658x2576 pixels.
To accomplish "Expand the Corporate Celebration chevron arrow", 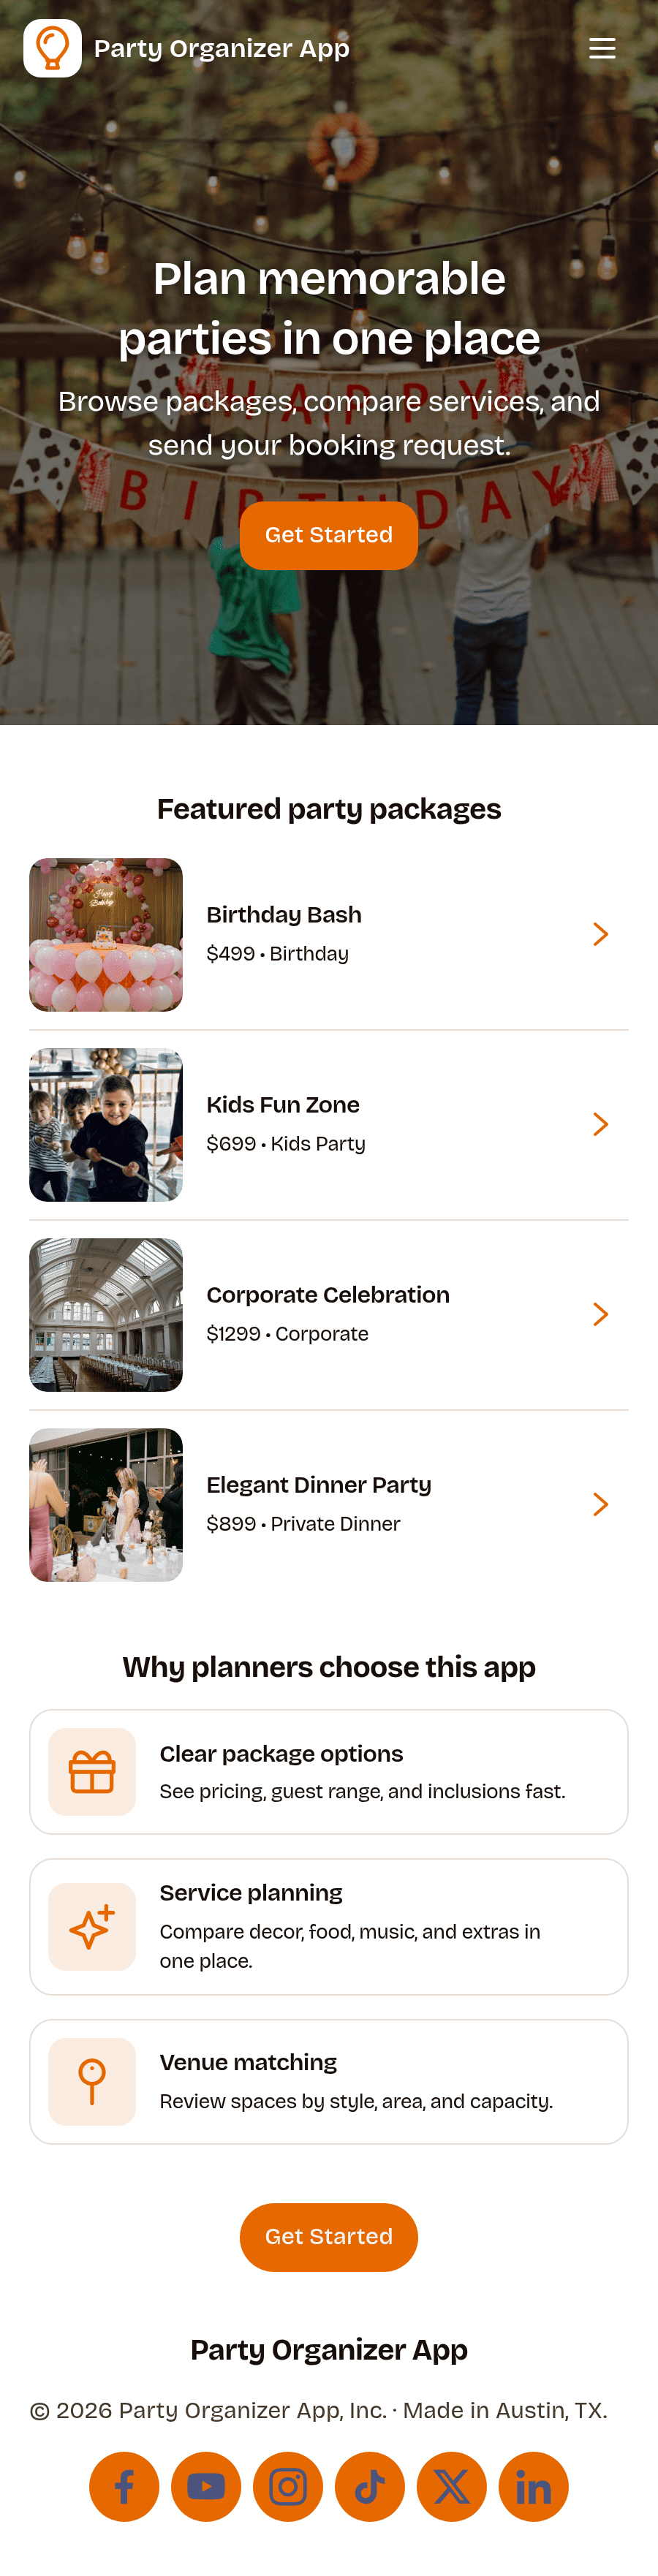I will point(600,1314).
